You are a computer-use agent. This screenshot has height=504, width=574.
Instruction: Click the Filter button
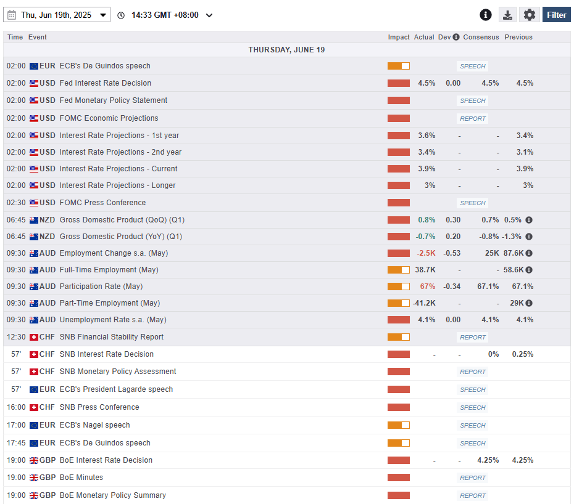coord(557,15)
